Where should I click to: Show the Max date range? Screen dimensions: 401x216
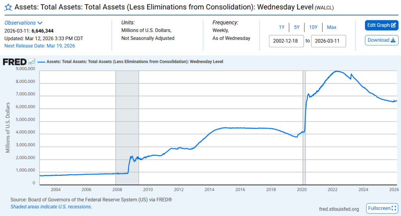(332, 27)
